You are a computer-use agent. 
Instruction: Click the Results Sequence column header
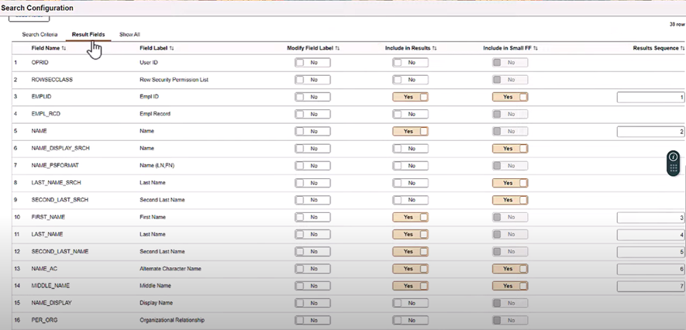tap(656, 48)
